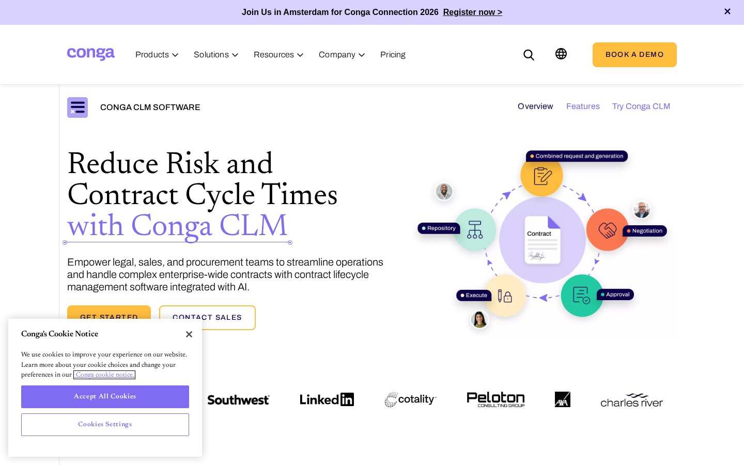Dismiss the Amsterdam announcement banner

click(727, 11)
